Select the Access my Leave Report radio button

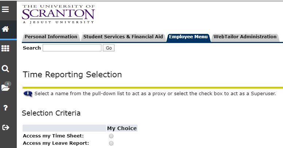pyautogui.click(x=111, y=143)
